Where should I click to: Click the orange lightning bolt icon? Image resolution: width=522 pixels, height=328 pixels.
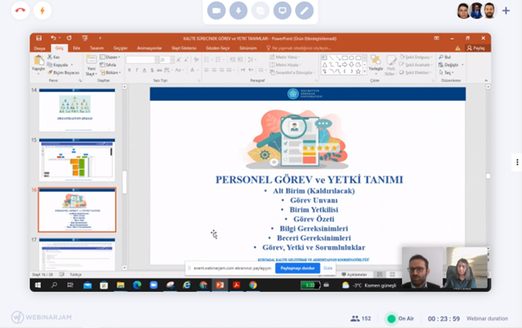(x=42, y=10)
